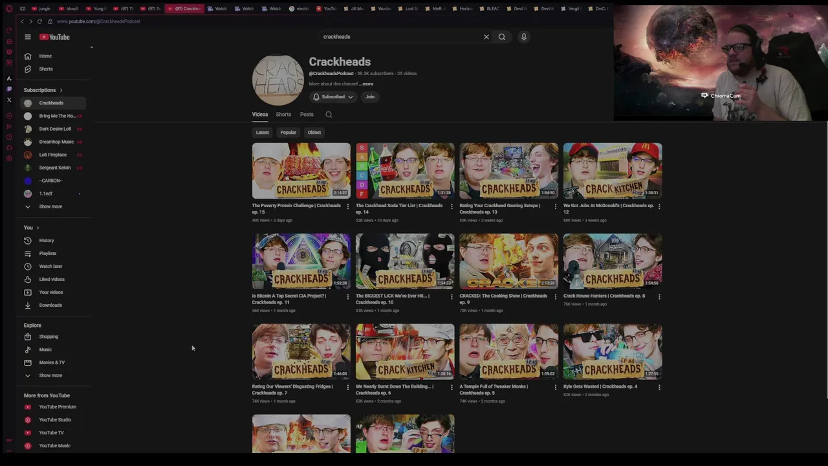Viewport: 828px width, 466px height.
Task: Open 'A Temple Full of Tweaker Monks' title
Action: (x=494, y=390)
